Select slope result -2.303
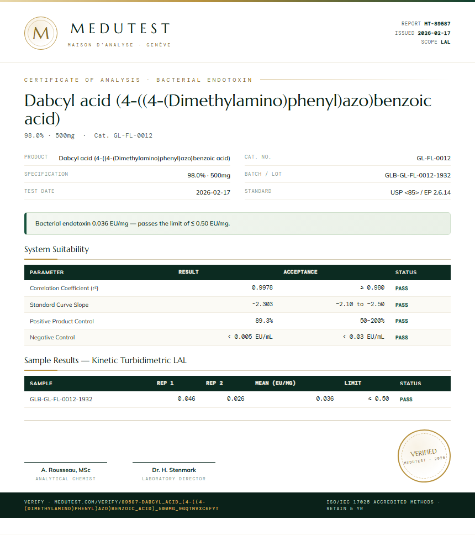475x535 pixels. (x=262, y=304)
